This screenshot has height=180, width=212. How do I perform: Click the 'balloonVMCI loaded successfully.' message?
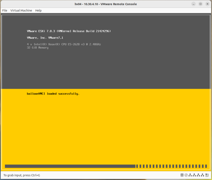[x=53, y=94]
